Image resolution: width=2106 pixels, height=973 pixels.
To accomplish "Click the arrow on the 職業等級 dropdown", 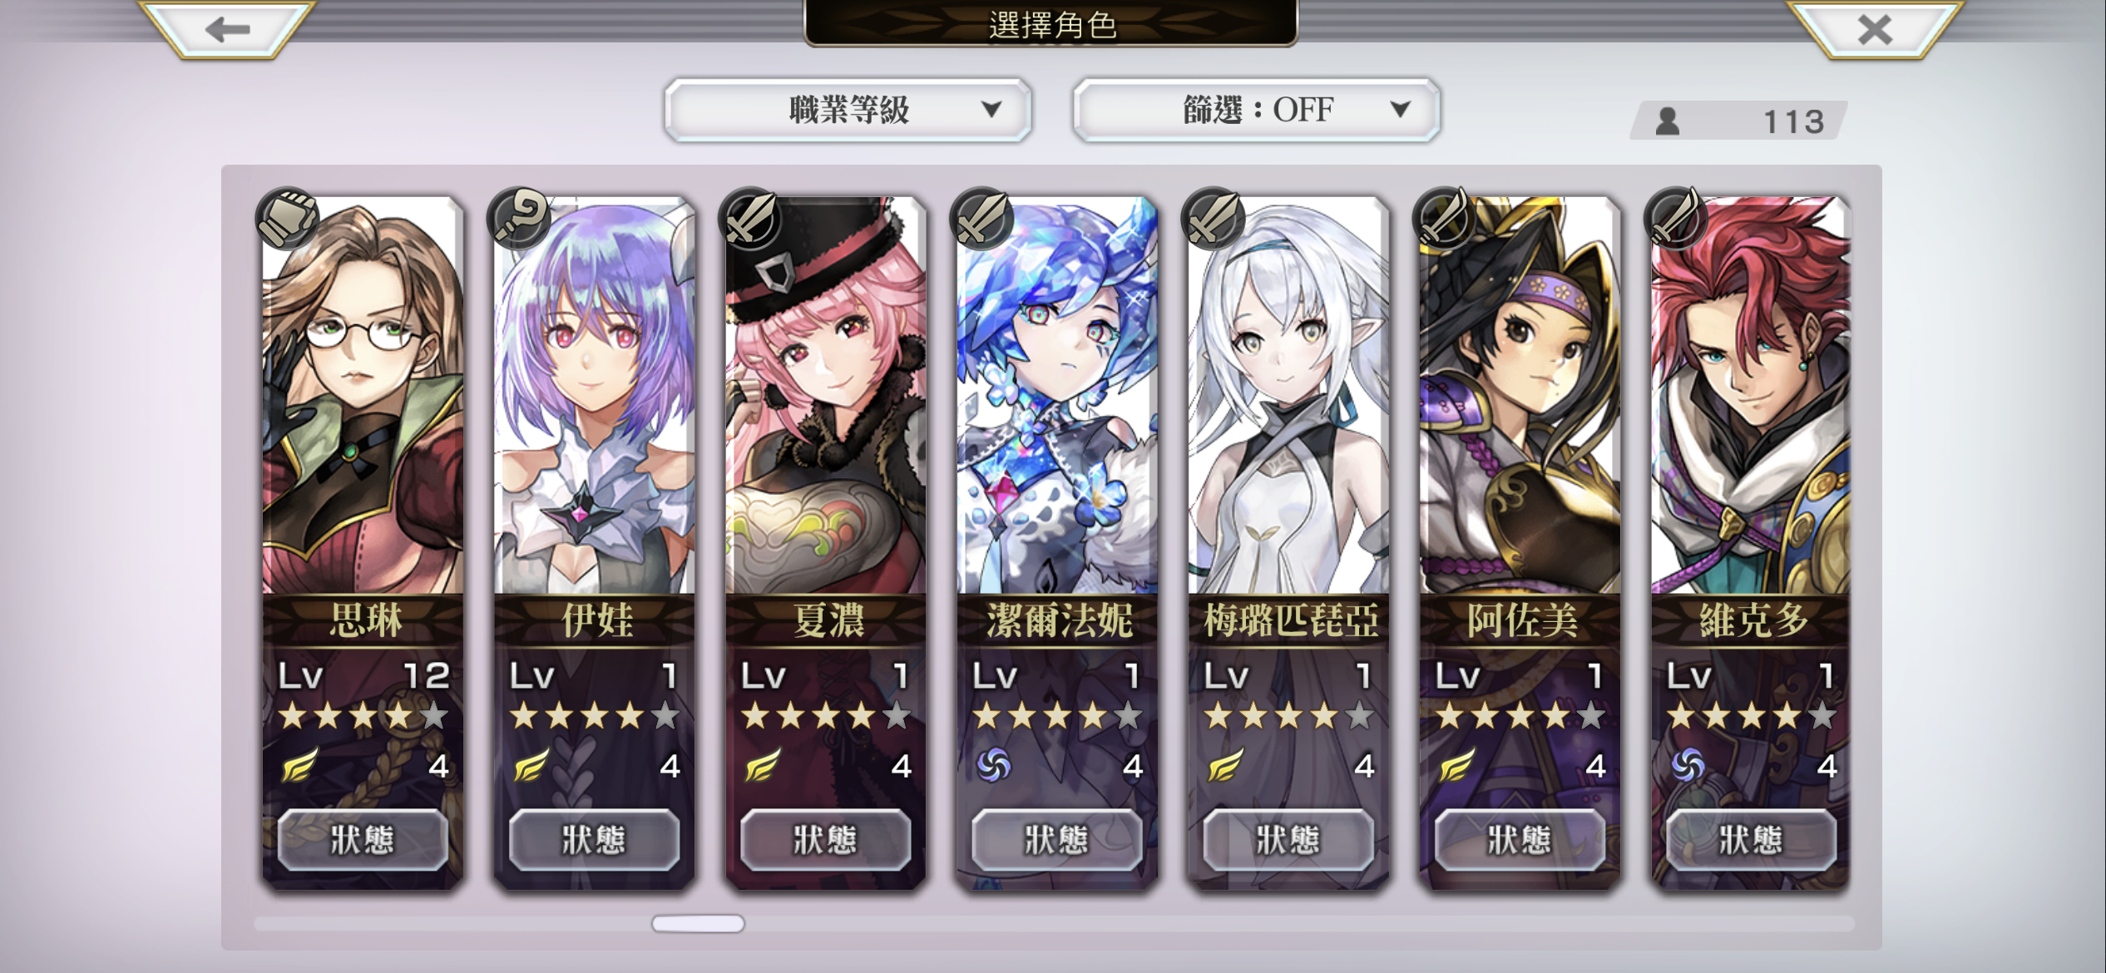I will coord(991,109).
